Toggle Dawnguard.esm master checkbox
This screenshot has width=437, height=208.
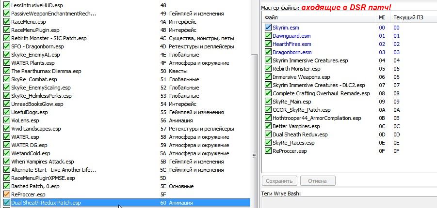[268, 36]
